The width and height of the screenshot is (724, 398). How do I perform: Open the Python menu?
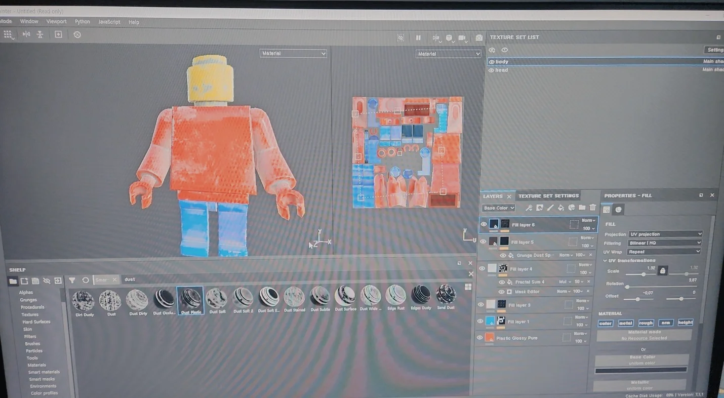tap(83, 22)
